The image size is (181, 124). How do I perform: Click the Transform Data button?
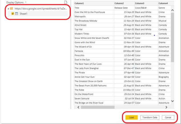tap(150, 117)
